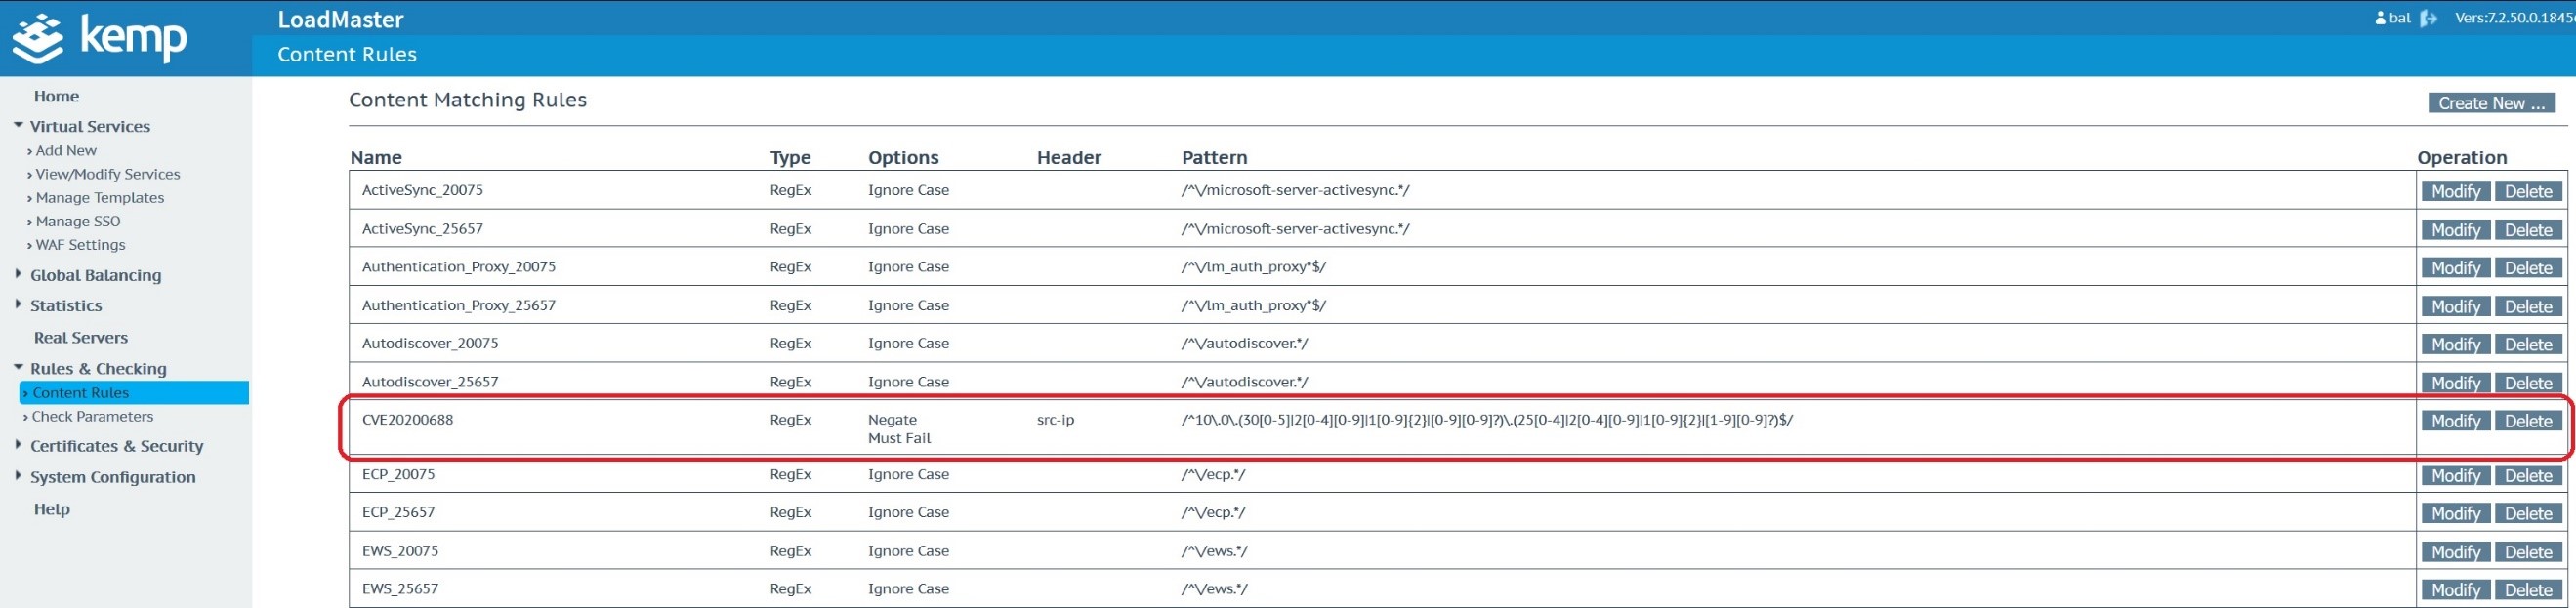
Task: Expand the System Configuration section
Action: [18, 476]
